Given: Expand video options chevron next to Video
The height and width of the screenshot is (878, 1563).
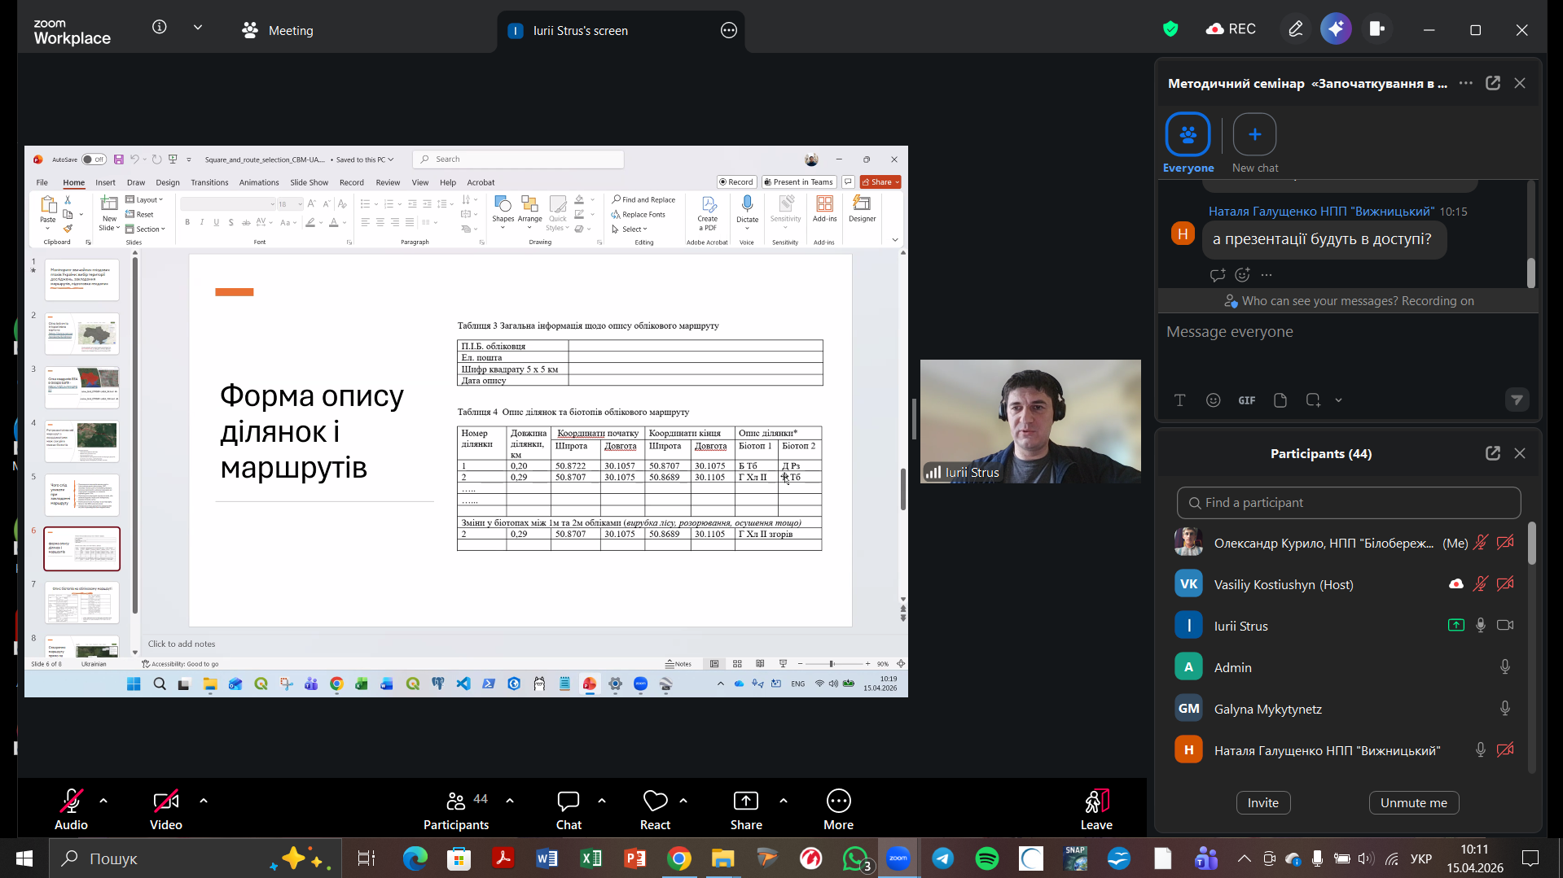Looking at the screenshot, I should pos(204,801).
